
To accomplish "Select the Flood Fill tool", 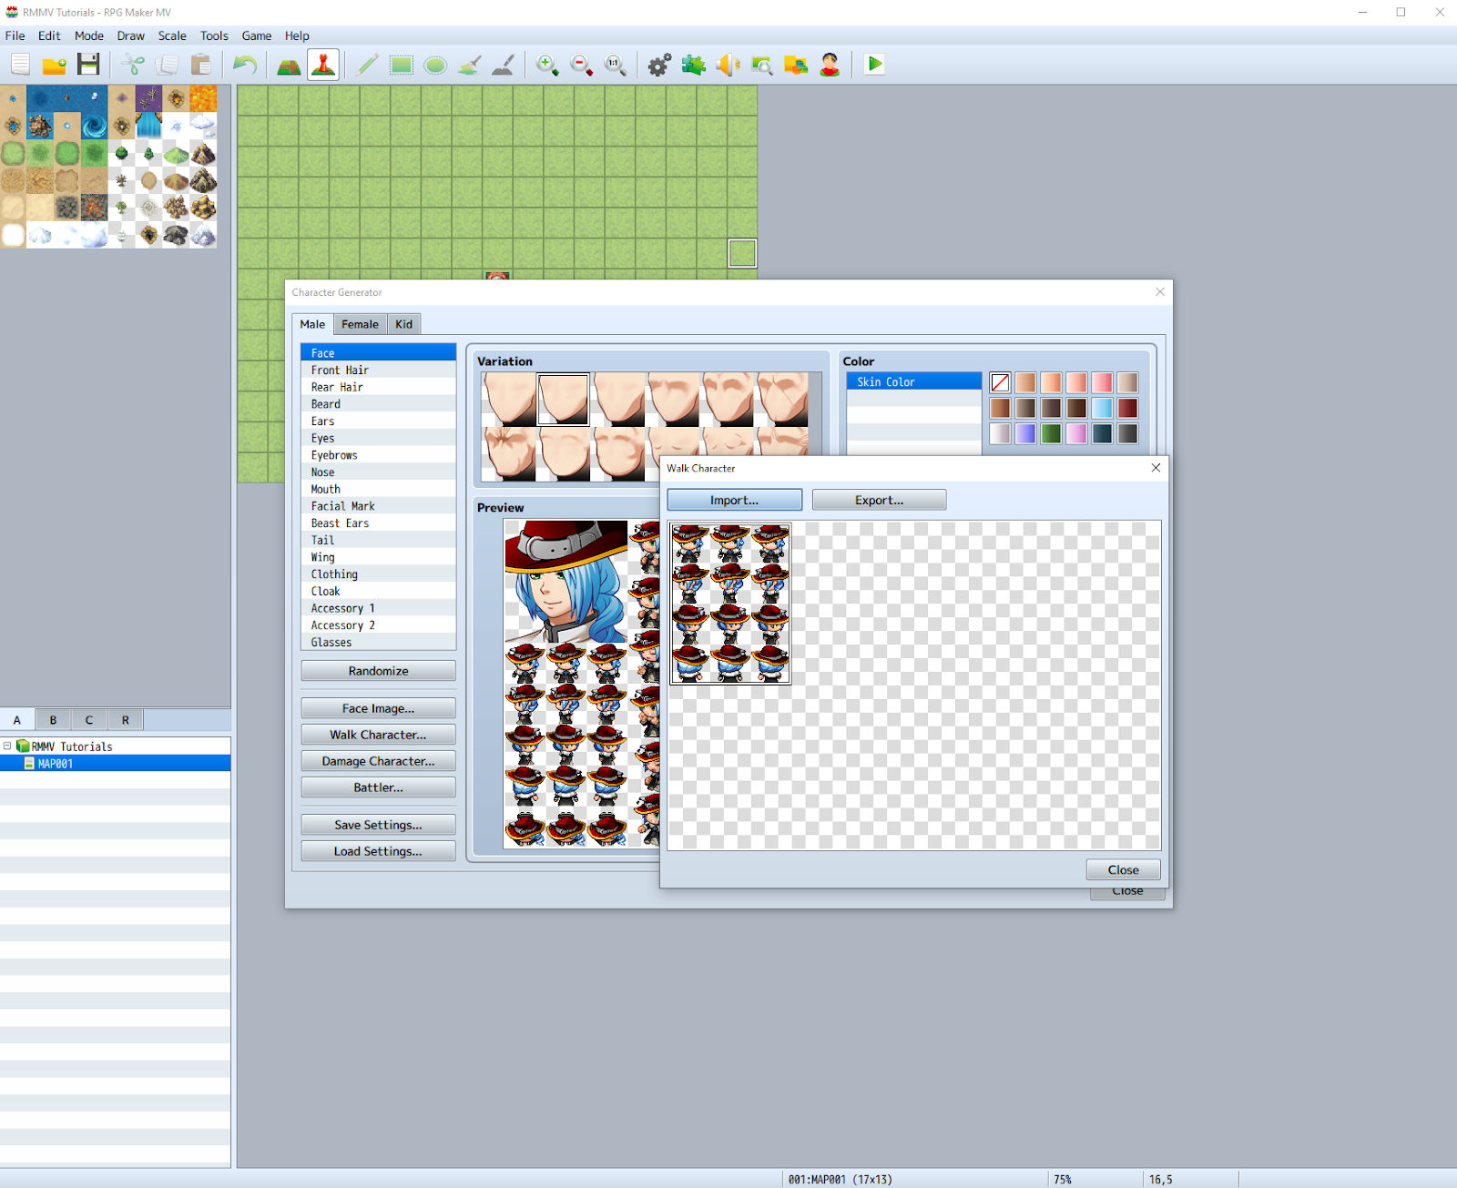I will 469,65.
